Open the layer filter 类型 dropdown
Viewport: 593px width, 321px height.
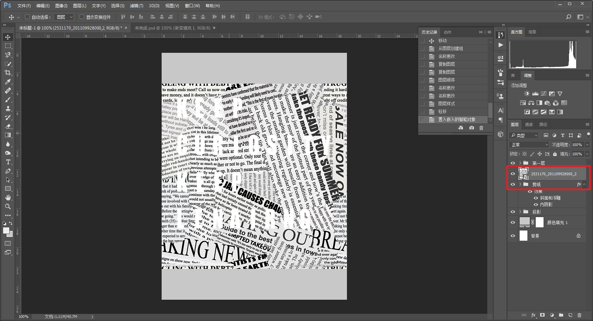[x=524, y=135]
